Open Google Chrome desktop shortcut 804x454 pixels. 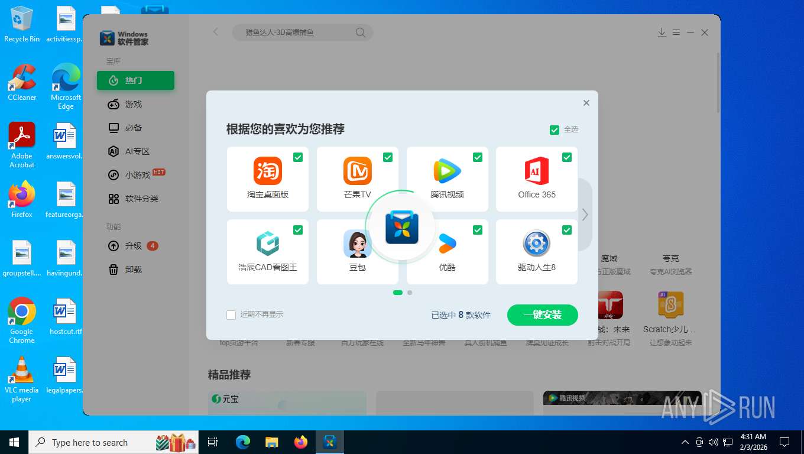(x=22, y=320)
